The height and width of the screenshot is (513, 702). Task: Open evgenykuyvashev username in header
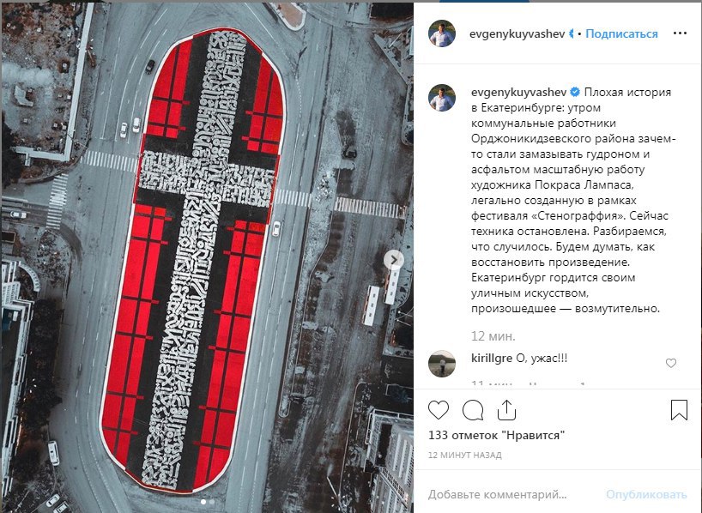click(517, 34)
